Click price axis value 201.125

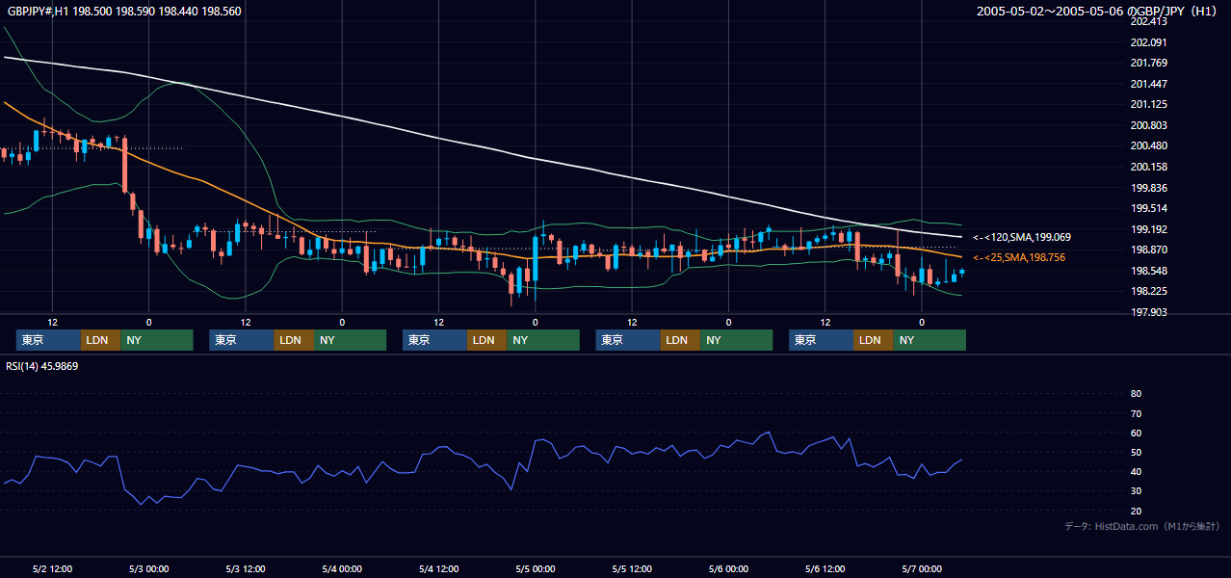[1149, 104]
